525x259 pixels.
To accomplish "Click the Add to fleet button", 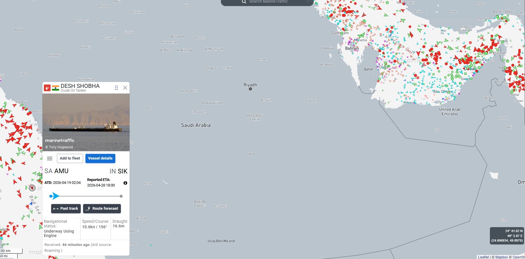I will (70, 158).
